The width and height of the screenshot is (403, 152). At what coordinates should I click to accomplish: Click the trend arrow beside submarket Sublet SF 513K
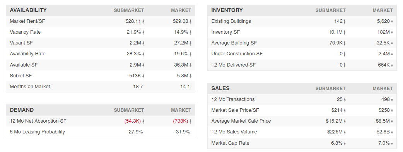click(x=143, y=76)
